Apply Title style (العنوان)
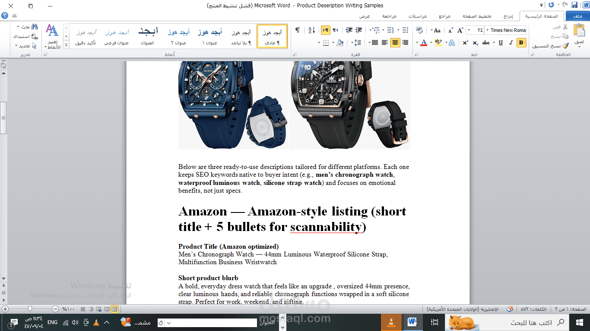The image size is (590, 331). pyautogui.click(x=147, y=36)
